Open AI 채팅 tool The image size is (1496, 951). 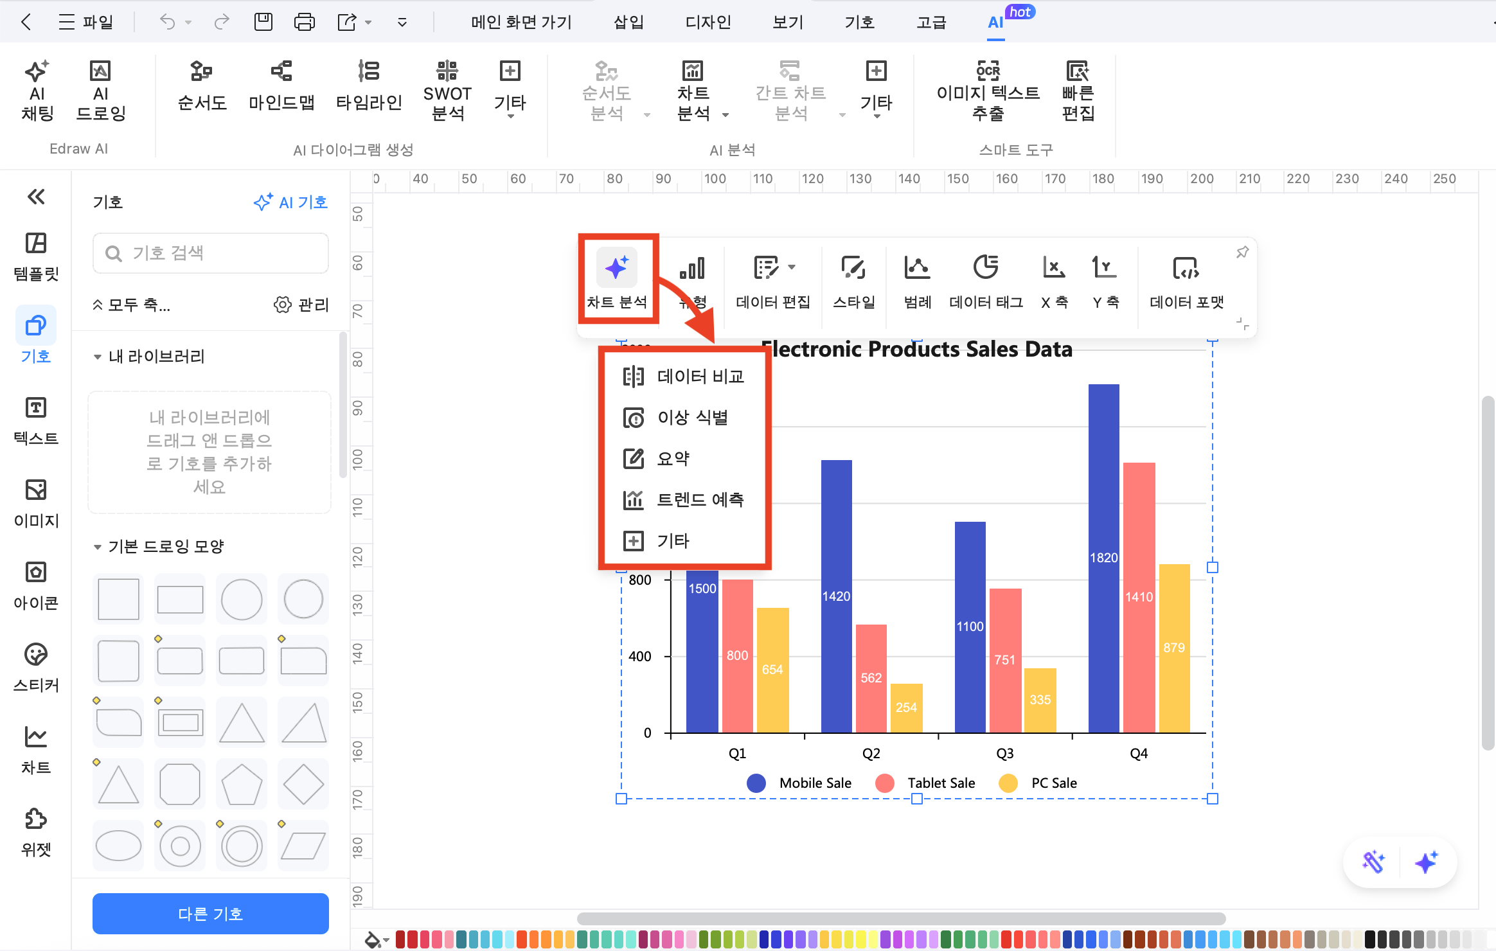point(37,91)
